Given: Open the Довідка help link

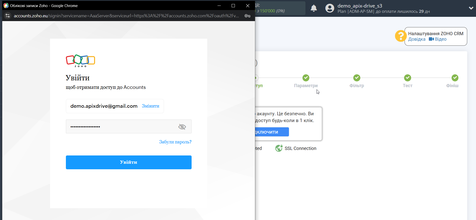Looking at the screenshot, I should pyautogui.click(x=417, y=39).
